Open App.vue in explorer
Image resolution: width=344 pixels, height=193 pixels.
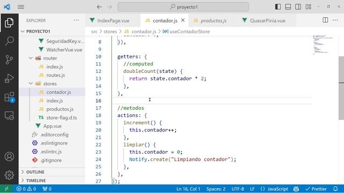coord(52,126)
